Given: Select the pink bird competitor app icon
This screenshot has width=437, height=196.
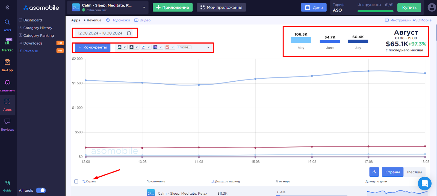Looking at the screenshot, I should click(x=167, y=47).
